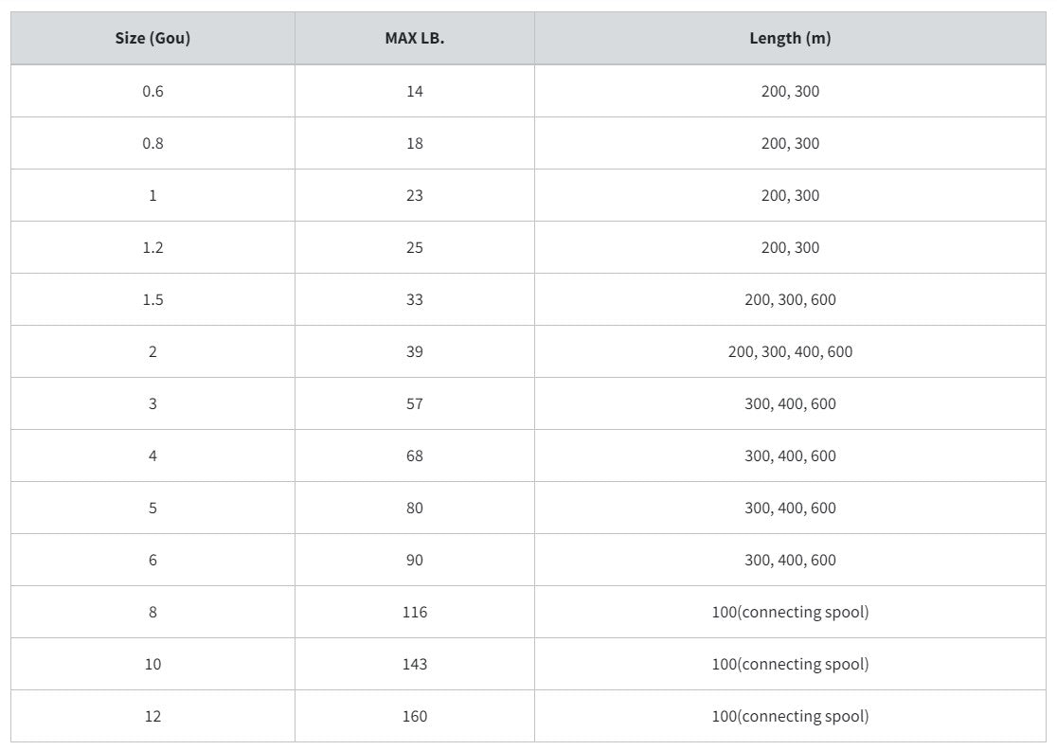Screen dimensions: 1057x750
Task: Select the MAX LB. value 90
Action: point(415,561)
